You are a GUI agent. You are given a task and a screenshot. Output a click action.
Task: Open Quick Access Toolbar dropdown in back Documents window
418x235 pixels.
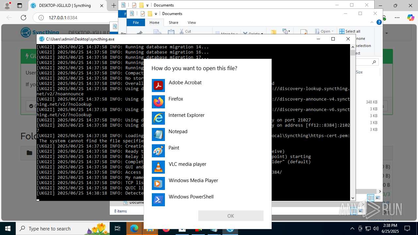point(148,5)
